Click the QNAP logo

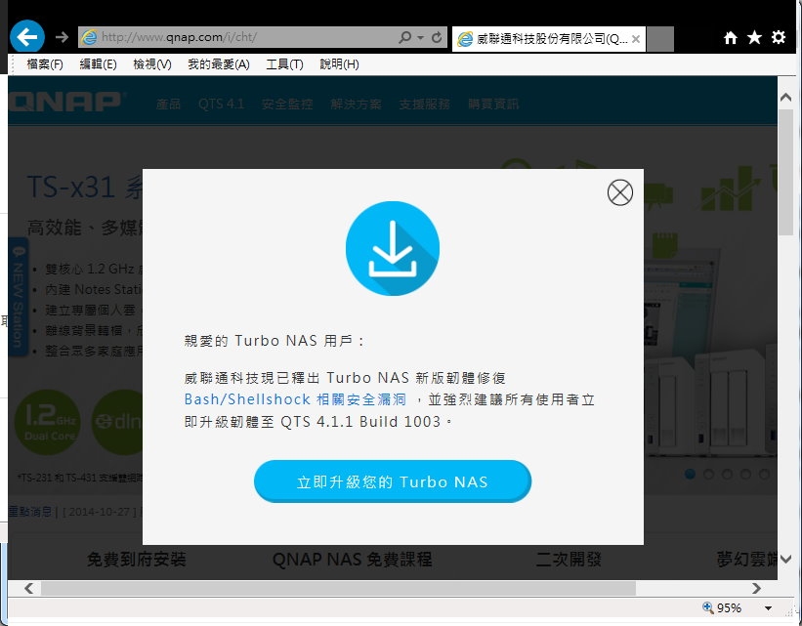coord(65,102)
